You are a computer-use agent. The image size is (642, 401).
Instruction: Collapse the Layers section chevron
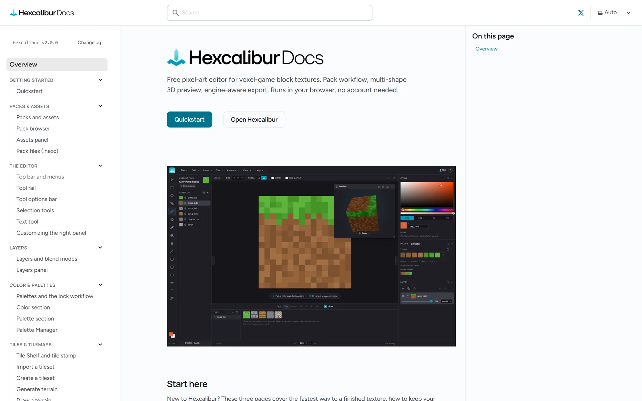100,248
